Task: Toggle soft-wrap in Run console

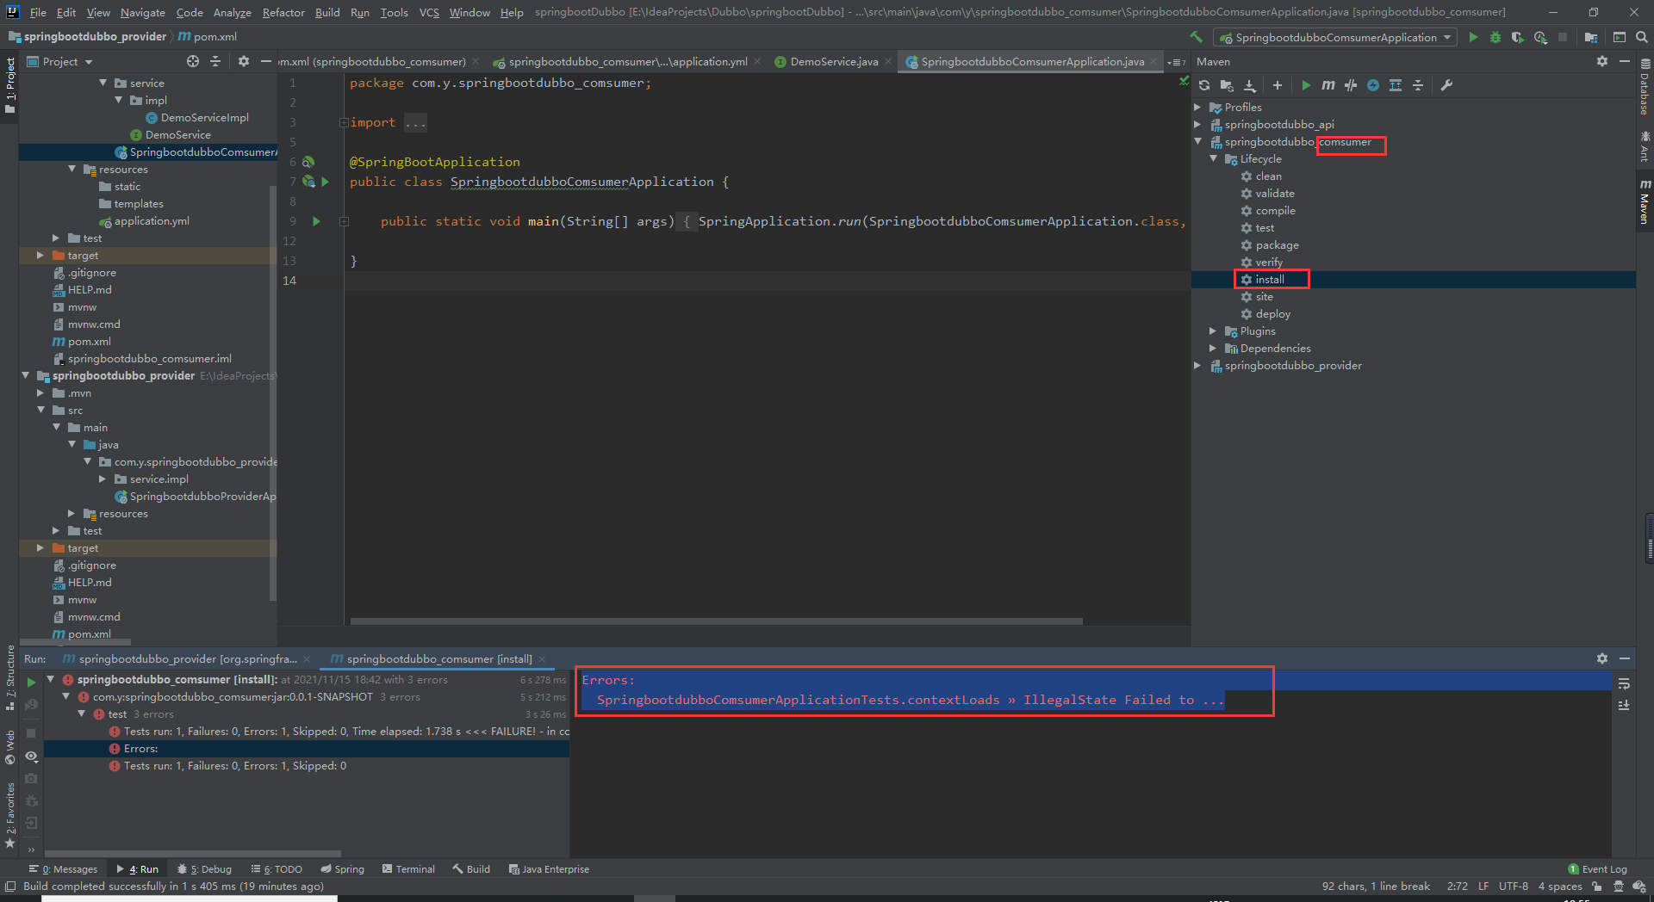Action: (1624, 683)
